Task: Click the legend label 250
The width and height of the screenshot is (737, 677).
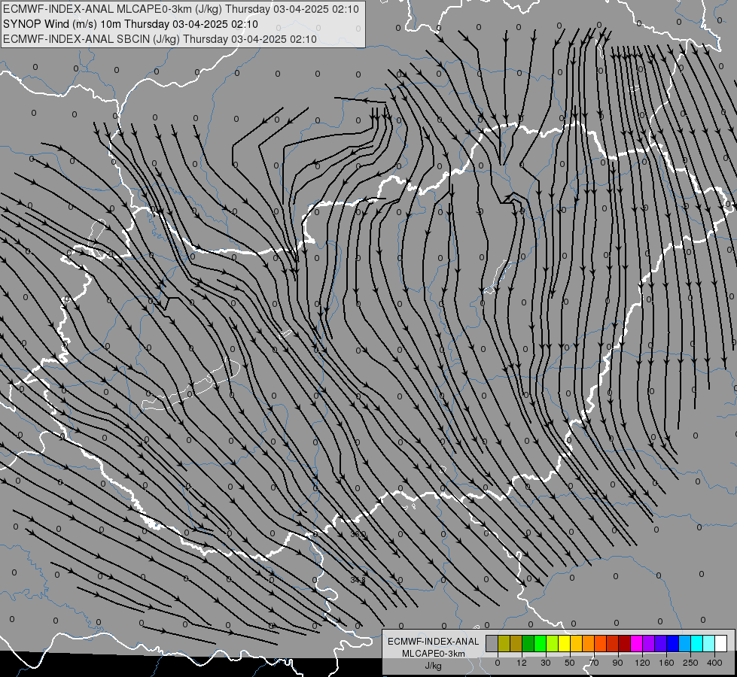Action: click(690, 663)
